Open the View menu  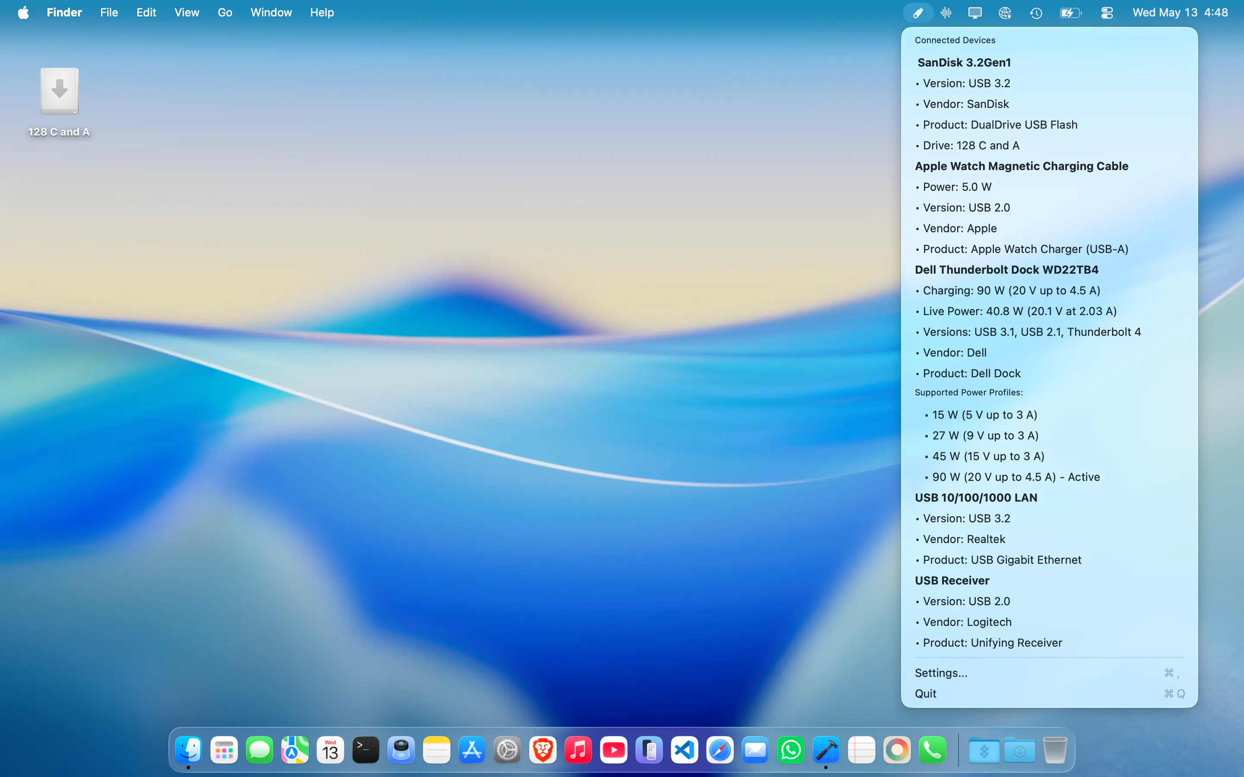click(187, 13)
